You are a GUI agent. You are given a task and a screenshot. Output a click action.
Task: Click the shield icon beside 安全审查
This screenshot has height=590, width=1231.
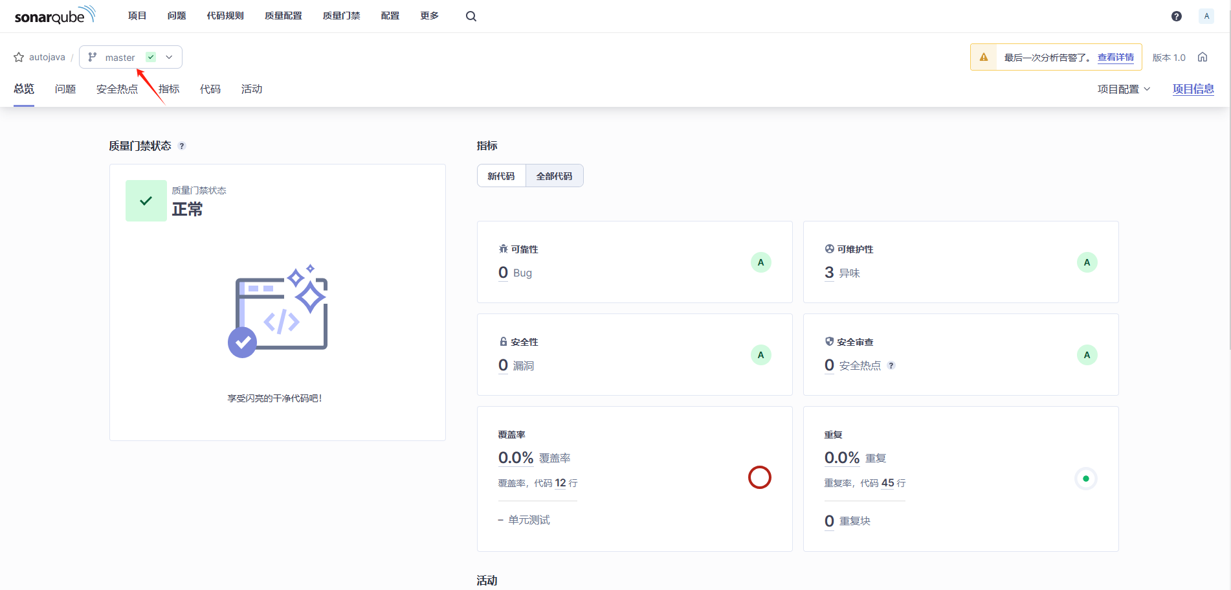pyautogui.click(x=830, y=341)
